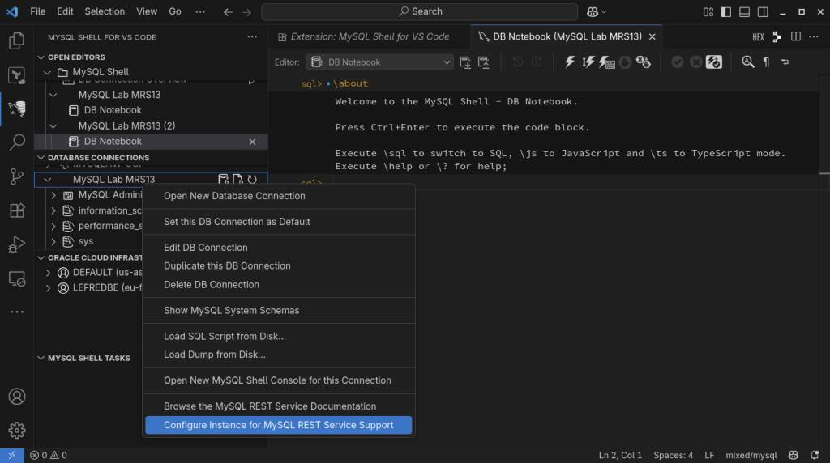Open the Explorer view in activity bar
Image resolution: width=830 pixels, height=463 pixels.
point(16,40)
